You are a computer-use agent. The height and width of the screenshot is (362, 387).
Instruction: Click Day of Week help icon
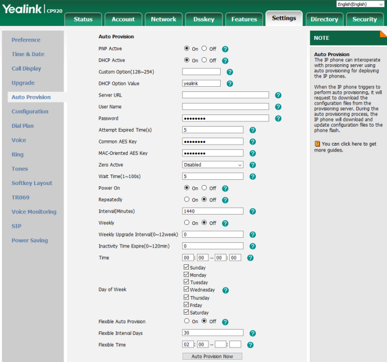[x=225, y=290]
